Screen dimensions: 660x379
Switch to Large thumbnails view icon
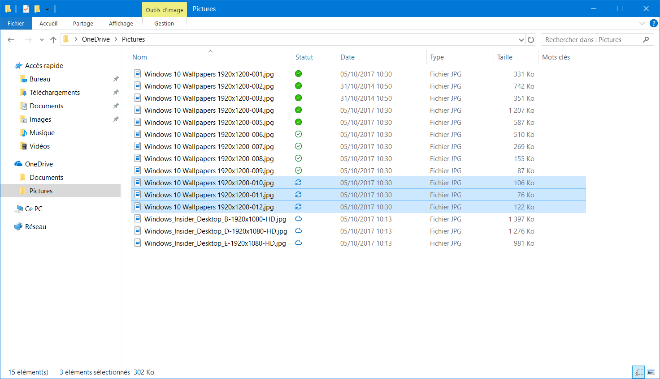click(651, 372)
